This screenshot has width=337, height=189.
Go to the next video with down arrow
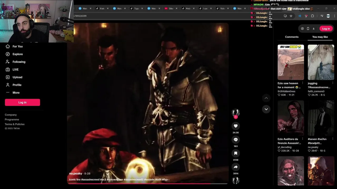tap(266, 109)
